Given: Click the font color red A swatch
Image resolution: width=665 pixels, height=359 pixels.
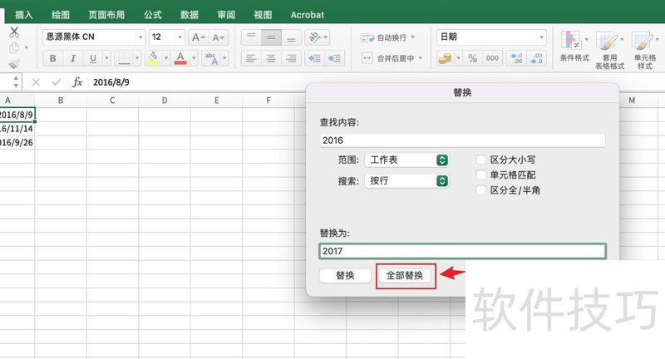Looking at the screenshot, I should point(180,58).
